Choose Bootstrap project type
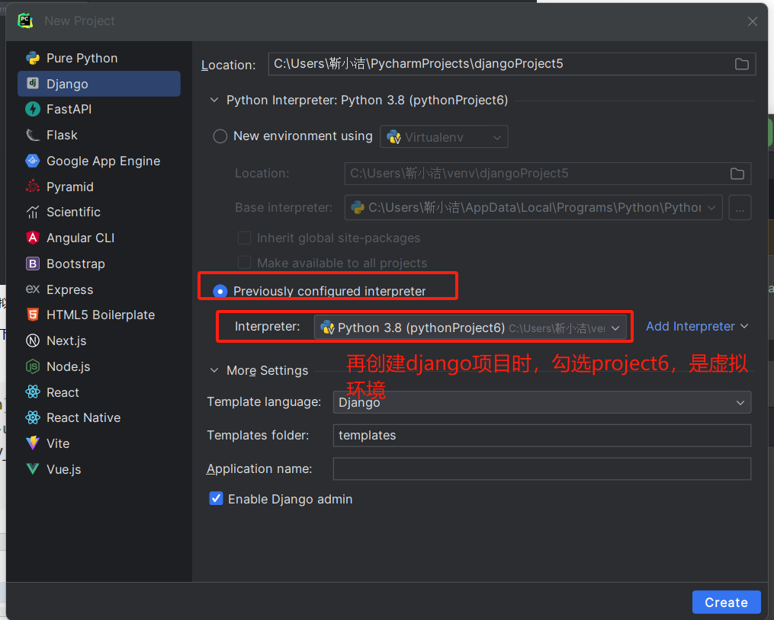This screenshot has width=774, height=620. [98, 264]
